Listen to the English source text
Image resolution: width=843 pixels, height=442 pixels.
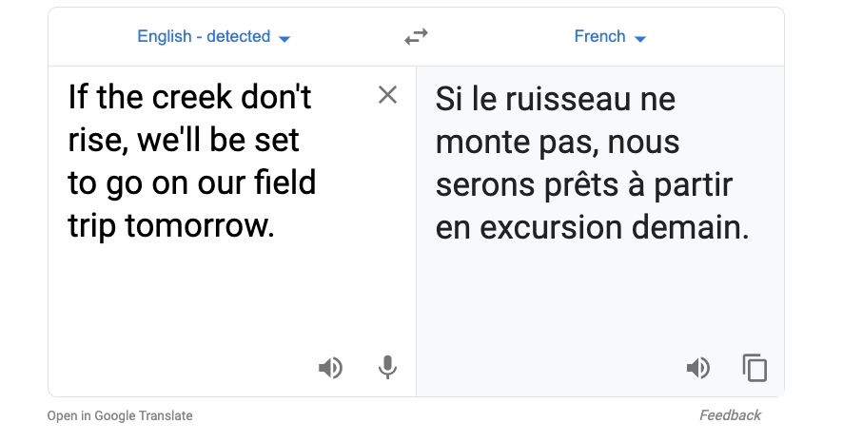click(330, 368)
